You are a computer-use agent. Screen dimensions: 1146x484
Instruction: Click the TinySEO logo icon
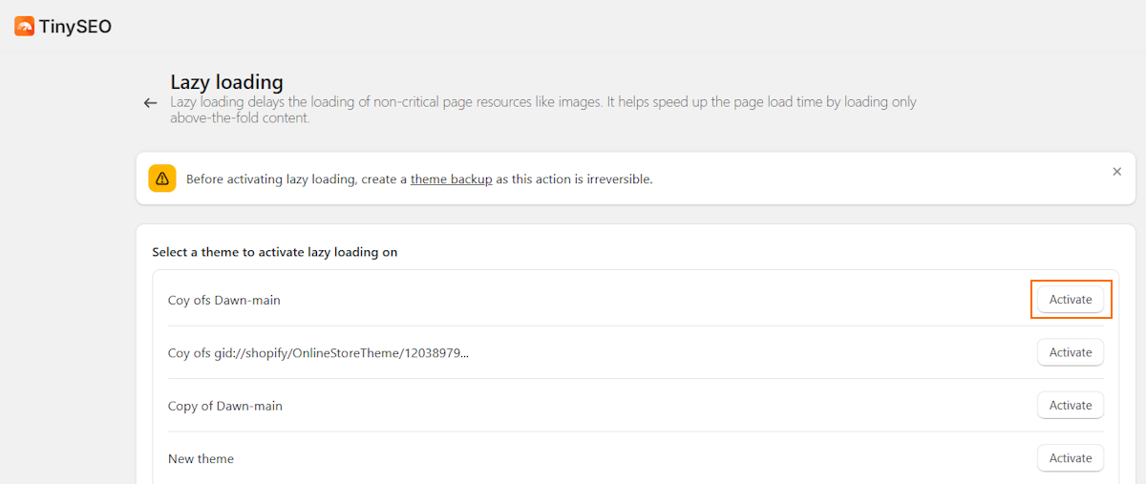[x=25, y=27]
